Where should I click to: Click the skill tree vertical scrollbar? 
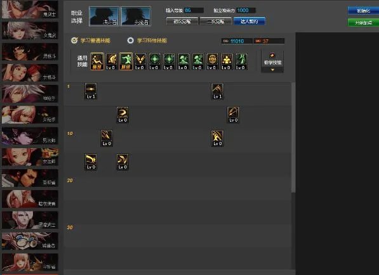coord(293,137)
